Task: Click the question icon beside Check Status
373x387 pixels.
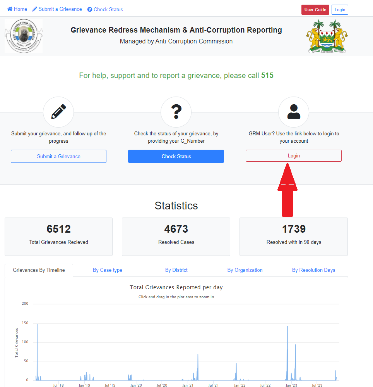Action: click(x=90, y=10)
